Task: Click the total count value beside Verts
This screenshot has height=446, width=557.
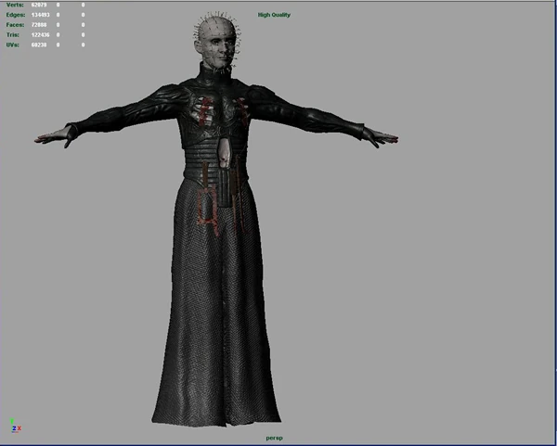Action: coord(39,5)
